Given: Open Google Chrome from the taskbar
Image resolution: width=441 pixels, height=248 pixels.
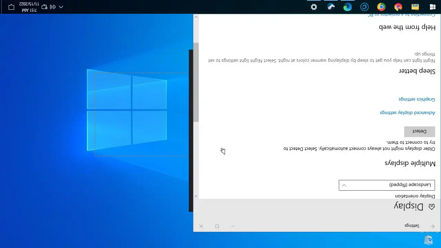Looking at the screenshot, I should pos(381,7).
